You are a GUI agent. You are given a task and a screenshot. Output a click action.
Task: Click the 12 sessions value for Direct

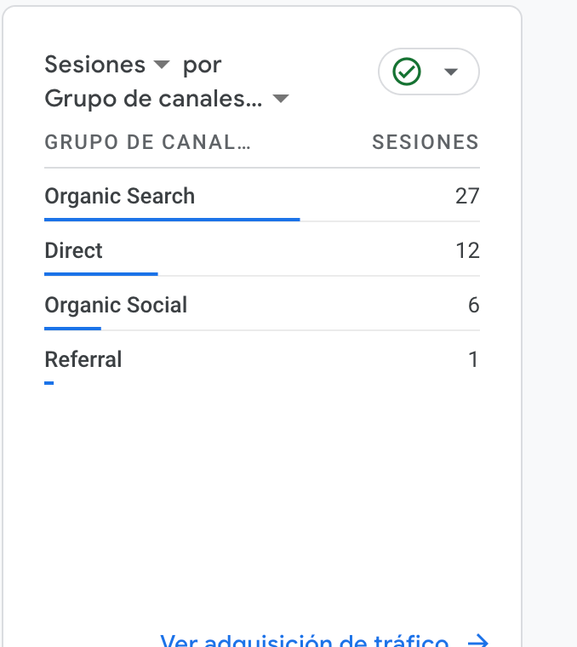[x=467, y=251]
